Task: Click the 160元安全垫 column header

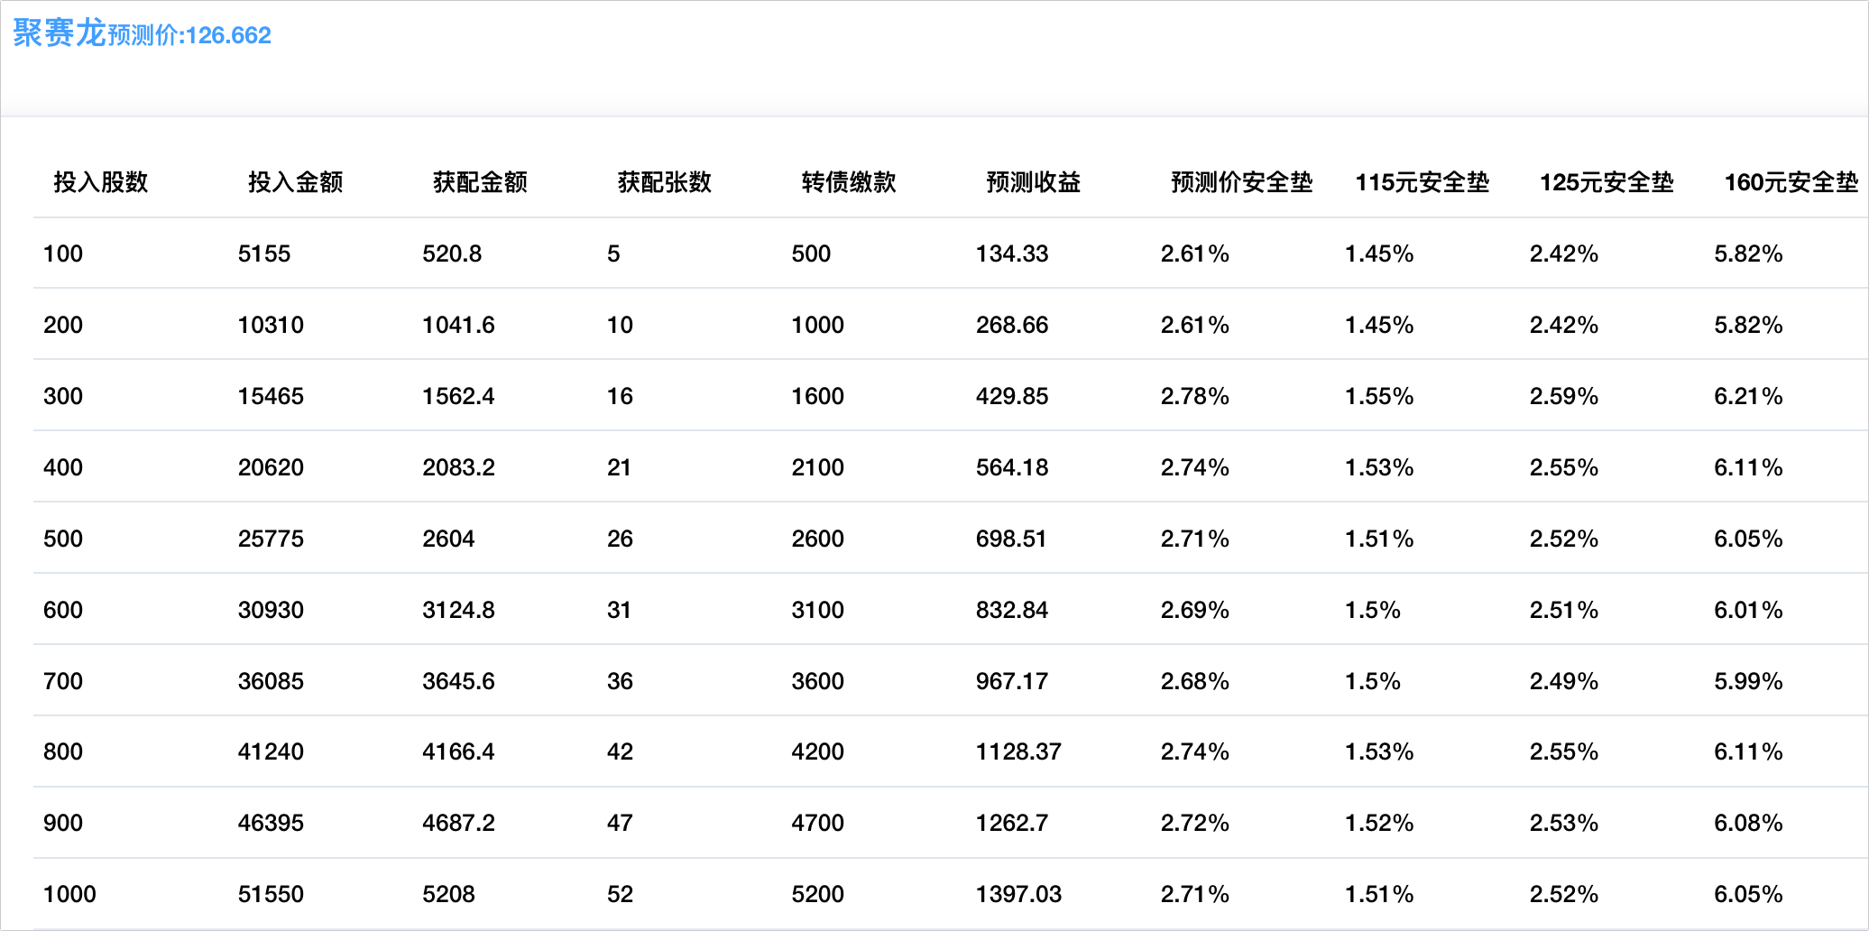Action: 1791,182
